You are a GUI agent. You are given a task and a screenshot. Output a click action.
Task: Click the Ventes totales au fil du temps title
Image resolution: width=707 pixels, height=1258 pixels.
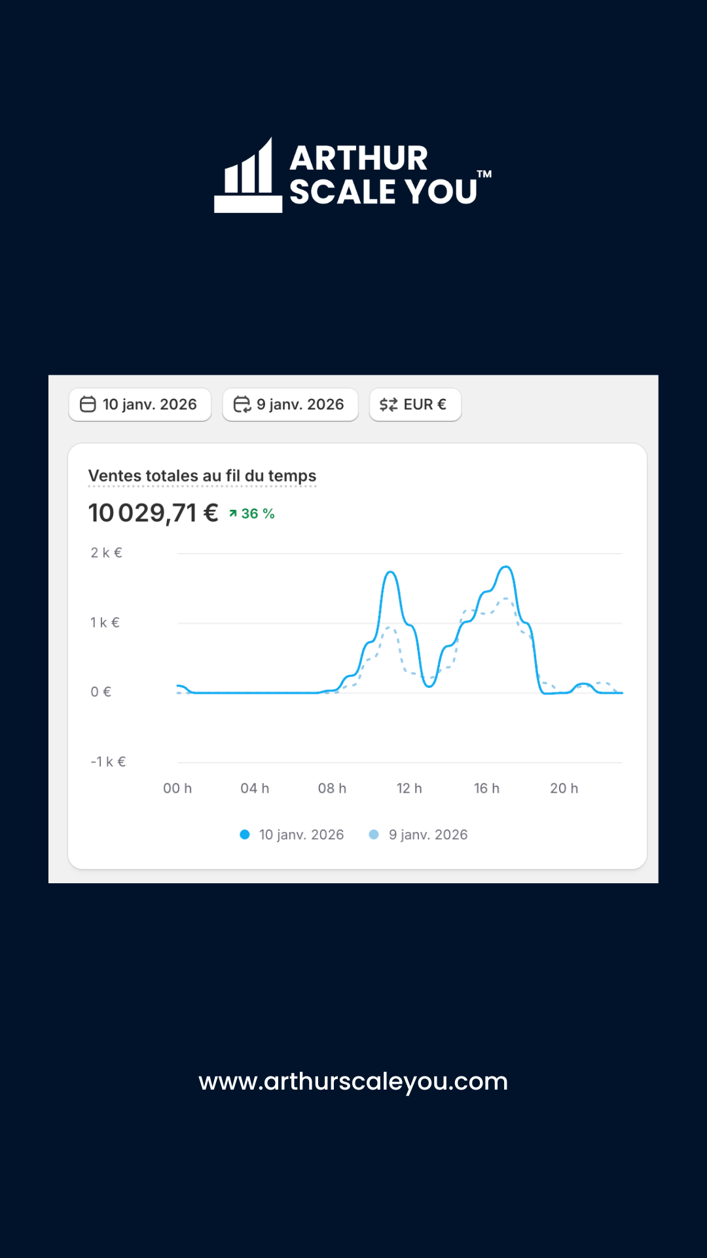pos(202,476)
